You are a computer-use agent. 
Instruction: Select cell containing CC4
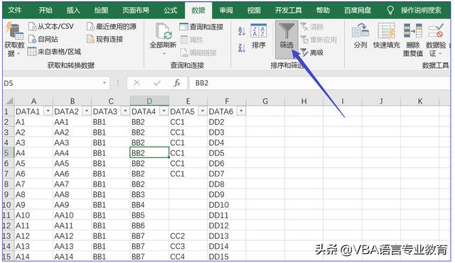tap(188, 257)
